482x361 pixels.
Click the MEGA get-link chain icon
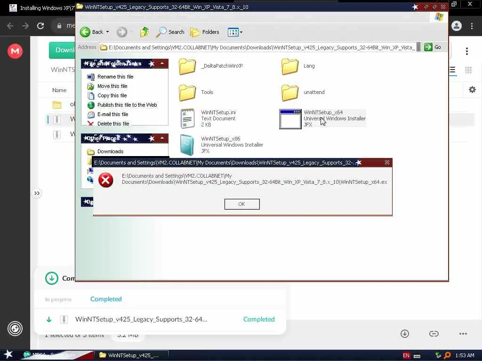point(434,334)
